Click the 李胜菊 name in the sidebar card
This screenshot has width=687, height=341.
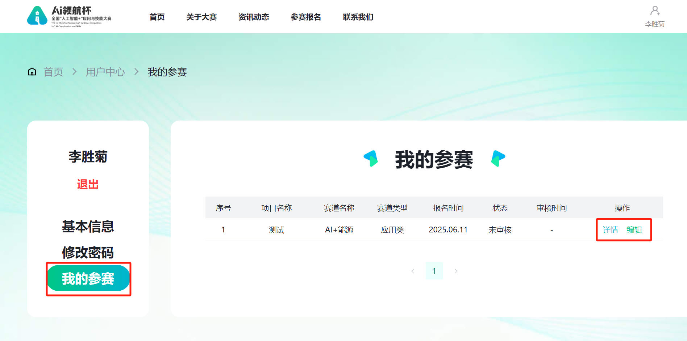click(88, 157)
